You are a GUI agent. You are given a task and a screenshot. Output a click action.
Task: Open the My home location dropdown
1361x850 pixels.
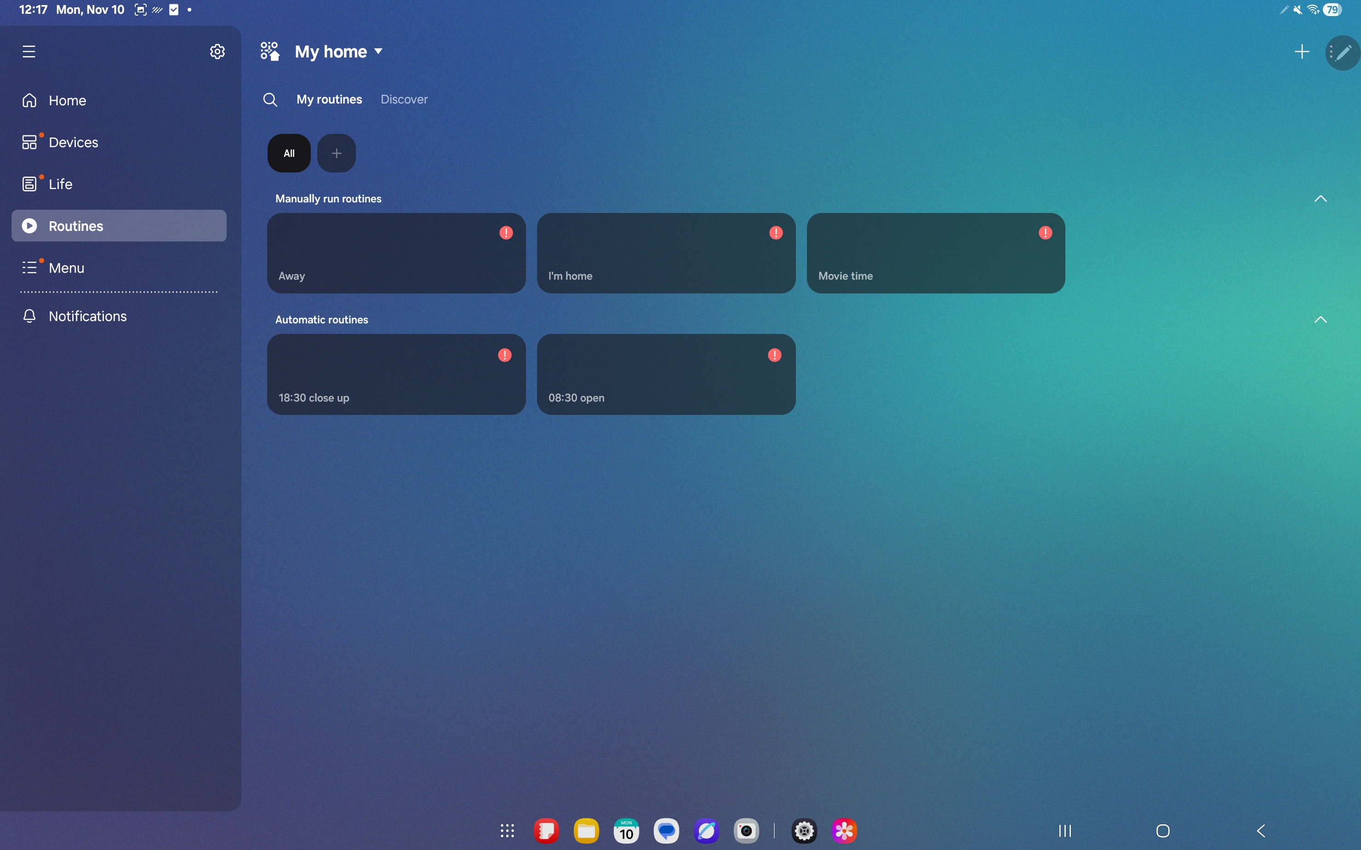point(339,52)
